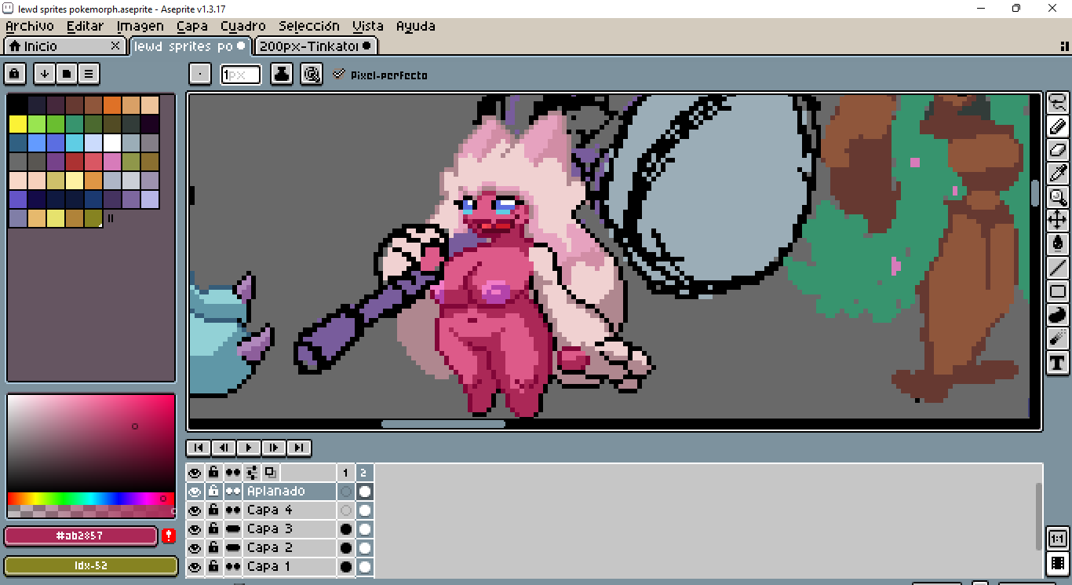Select the Zoom magnifier tool
The width and height of the screenshot is (1072, 585).
click(1058, 196)
